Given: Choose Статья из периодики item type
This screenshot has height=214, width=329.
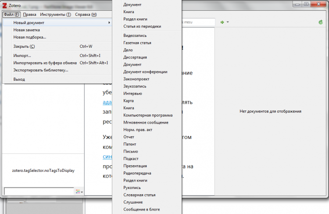Looking at the screenshot, I should 142,26.
